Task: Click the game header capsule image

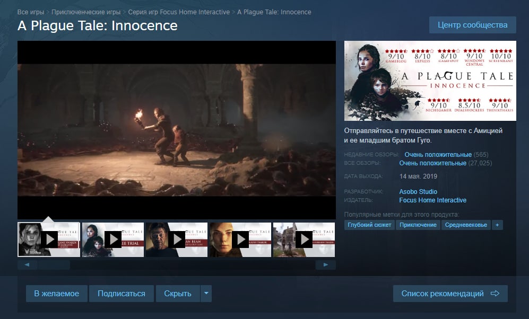Action: click(x=430, y=81)
